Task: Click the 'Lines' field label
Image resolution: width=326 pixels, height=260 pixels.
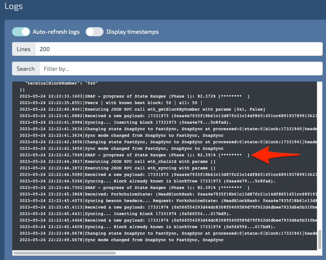Action: pyautogui.click(x=24, y=49)
